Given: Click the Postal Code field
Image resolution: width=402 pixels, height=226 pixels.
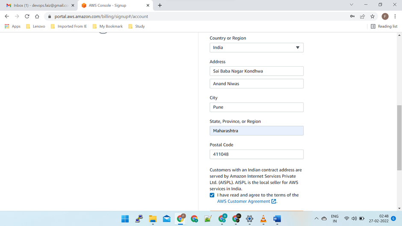Looking at the screenshot, I should 256,154.
